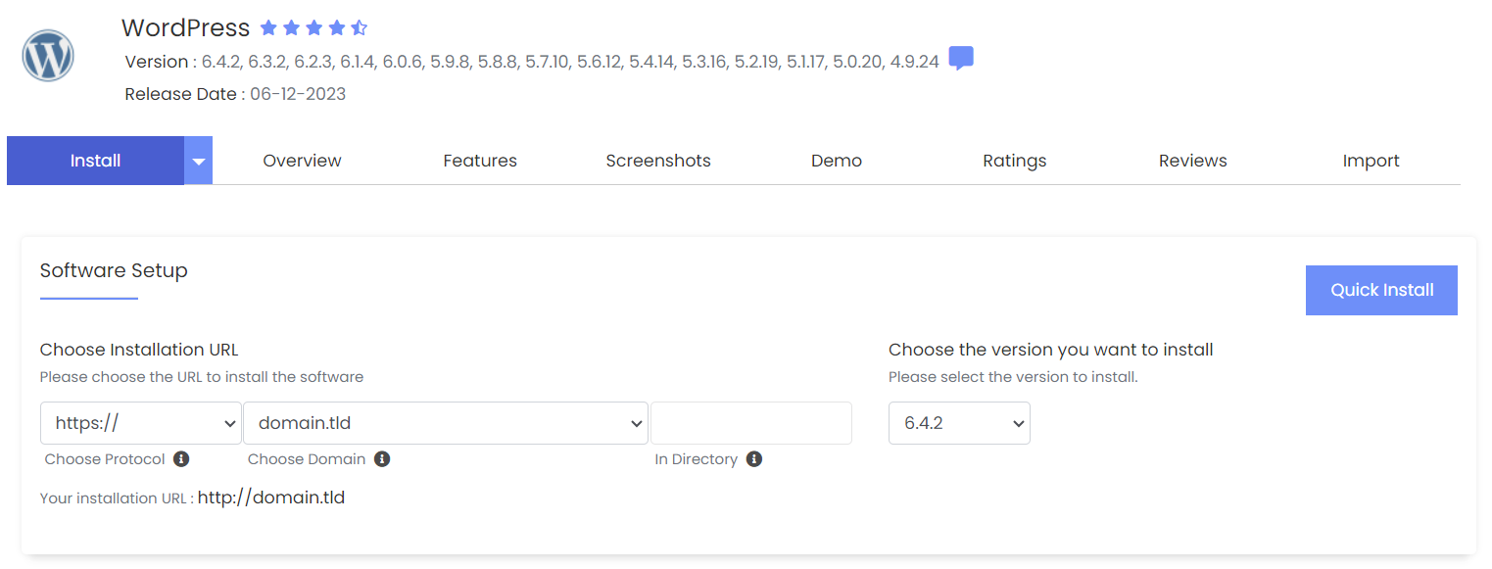Go to the Demo tab

pos(836,161)
